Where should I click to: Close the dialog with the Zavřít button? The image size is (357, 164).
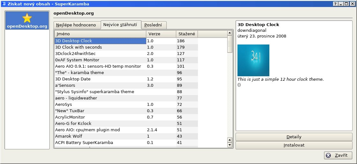[338, 155]
